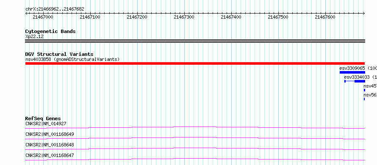
Task: Select the small blue nsv457 feature mark
Action: click(364, 90)
